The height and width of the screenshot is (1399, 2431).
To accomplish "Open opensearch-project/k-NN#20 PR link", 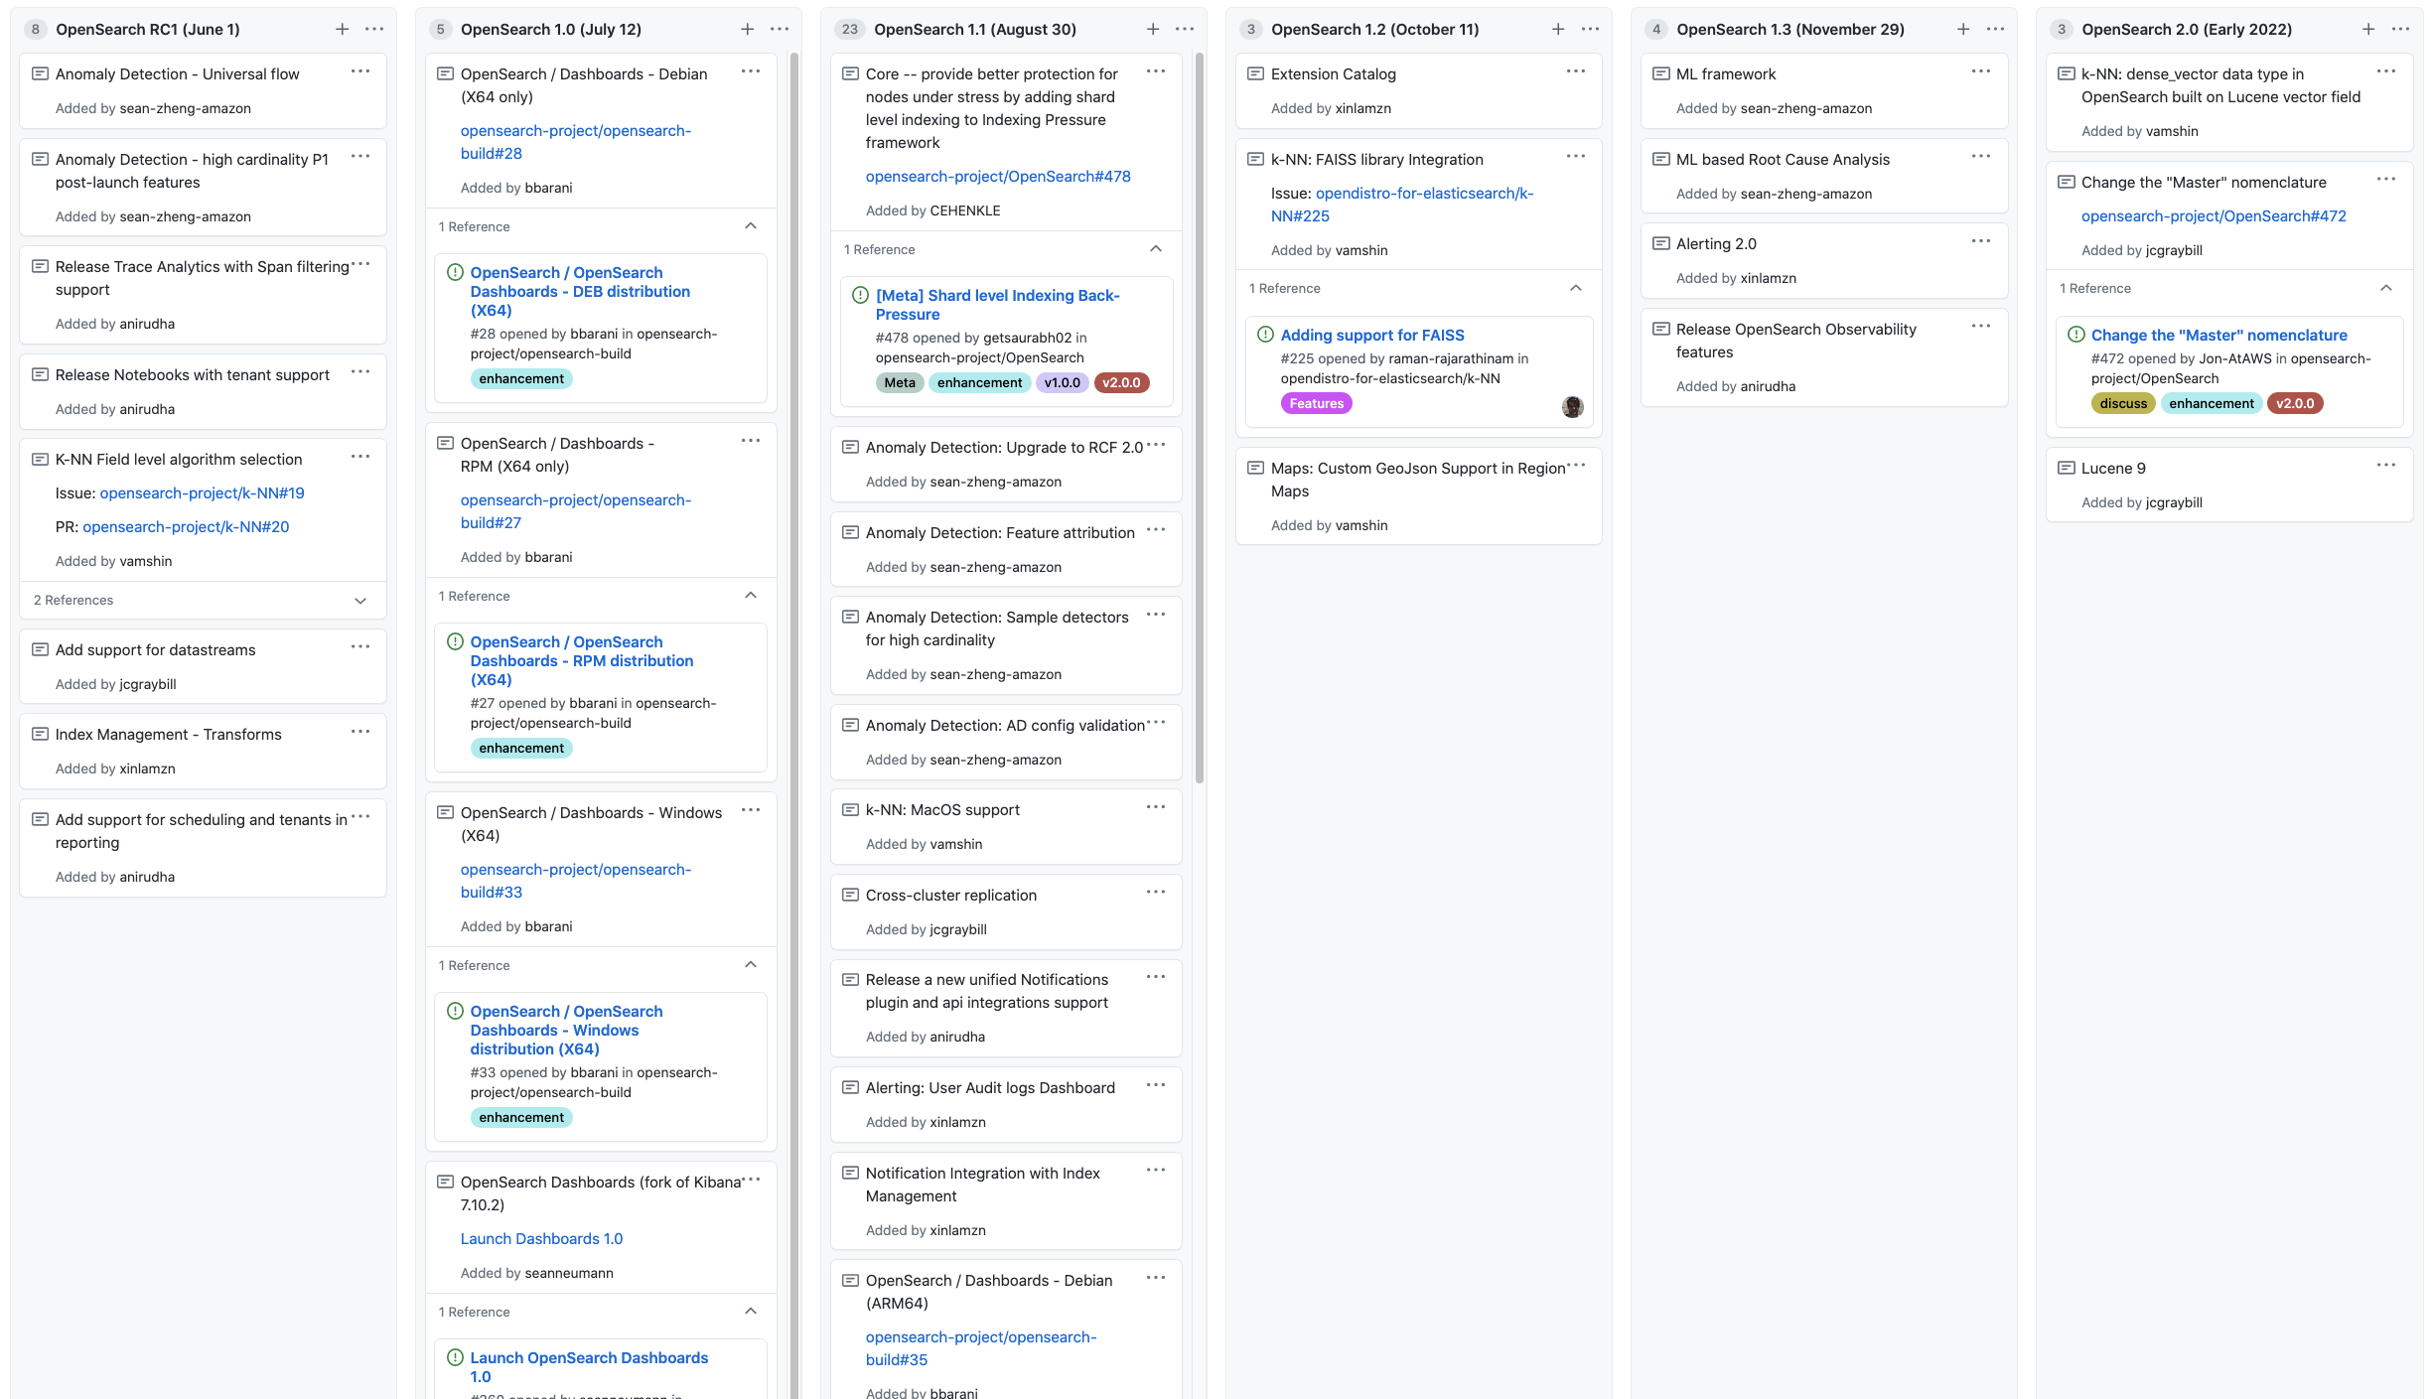I will tap(186, 527).
